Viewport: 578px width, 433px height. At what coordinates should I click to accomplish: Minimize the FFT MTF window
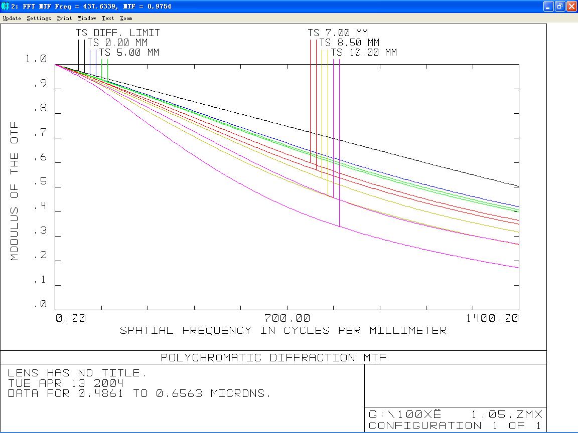548,6
